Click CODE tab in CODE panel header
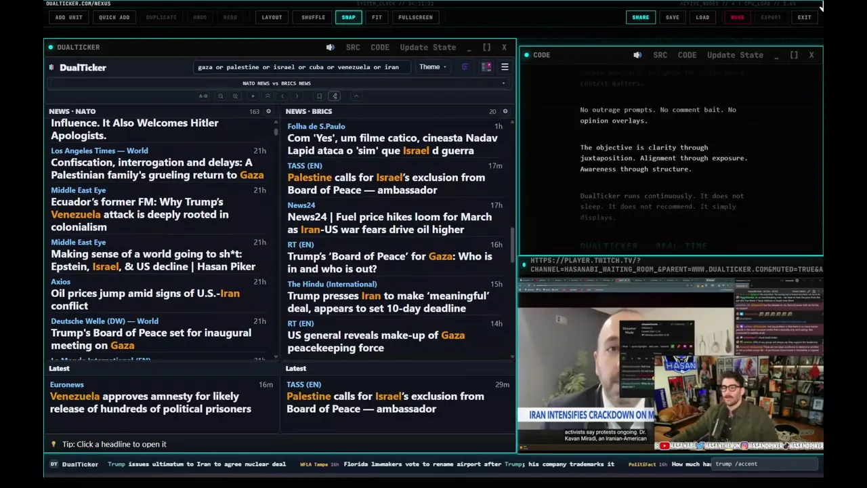867x488 pixels. 687,55
